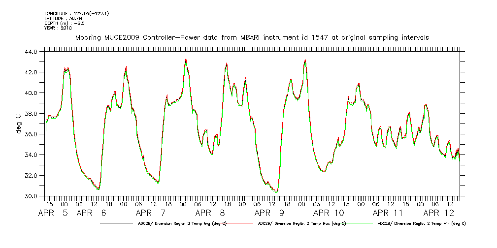Click the Temp Min legend entry
497x248 pixels.
[421, 223]
